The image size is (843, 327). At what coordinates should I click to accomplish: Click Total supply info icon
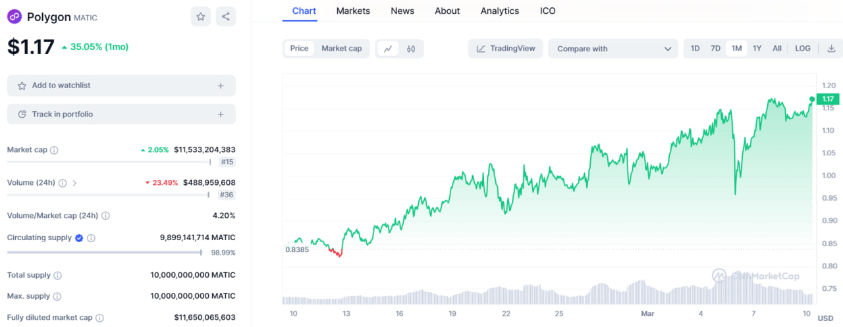[57, 276]
